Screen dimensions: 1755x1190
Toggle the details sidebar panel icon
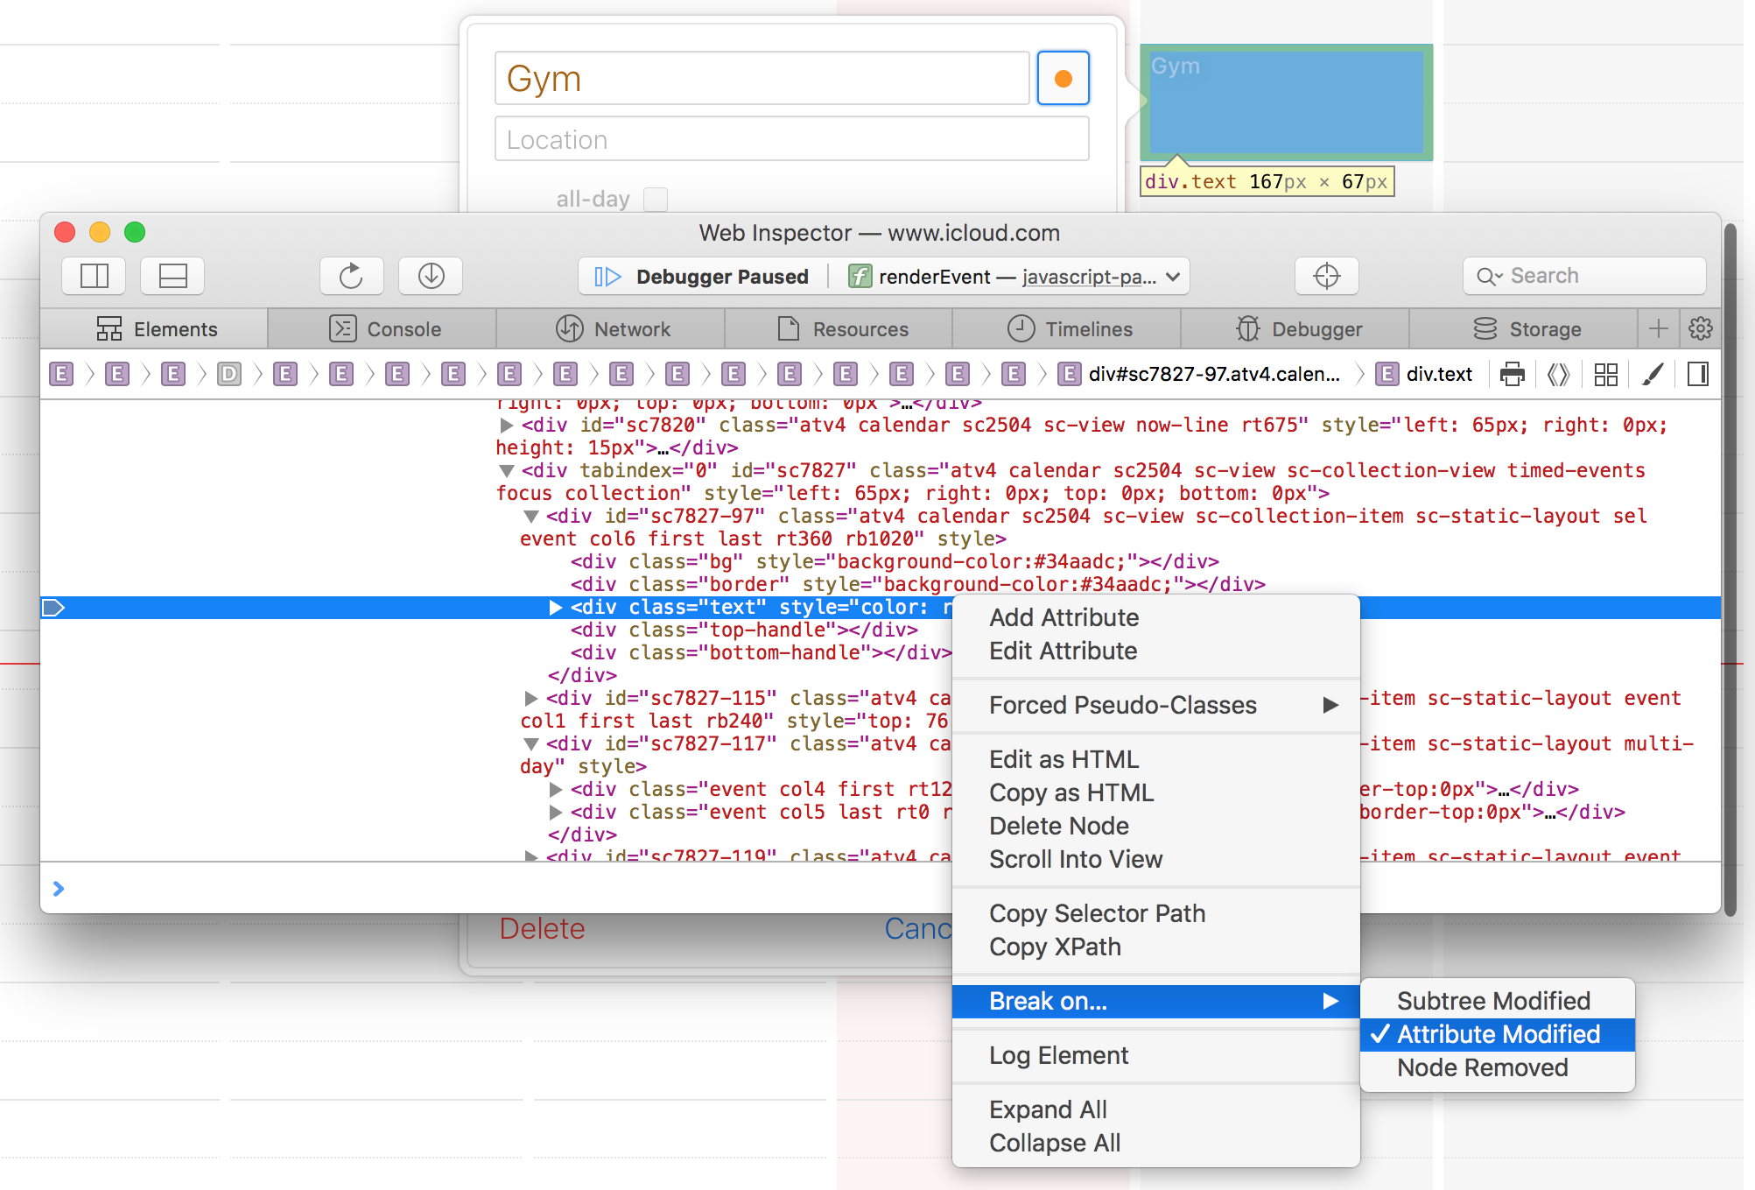[1697, 375]
